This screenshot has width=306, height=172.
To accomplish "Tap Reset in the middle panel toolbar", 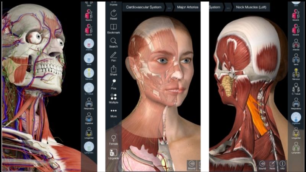I will coord(114,15).
